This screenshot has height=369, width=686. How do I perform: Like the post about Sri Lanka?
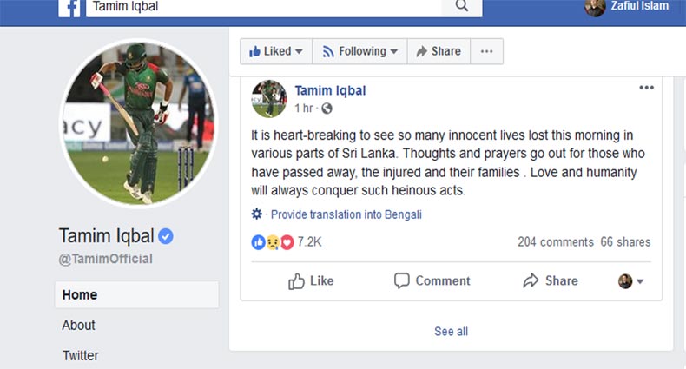310,280
